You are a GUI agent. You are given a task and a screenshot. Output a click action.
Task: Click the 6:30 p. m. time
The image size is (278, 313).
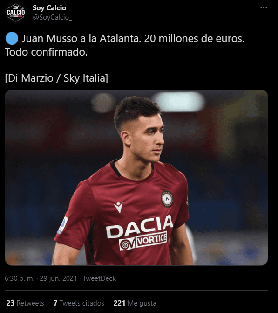pos(20,278)
